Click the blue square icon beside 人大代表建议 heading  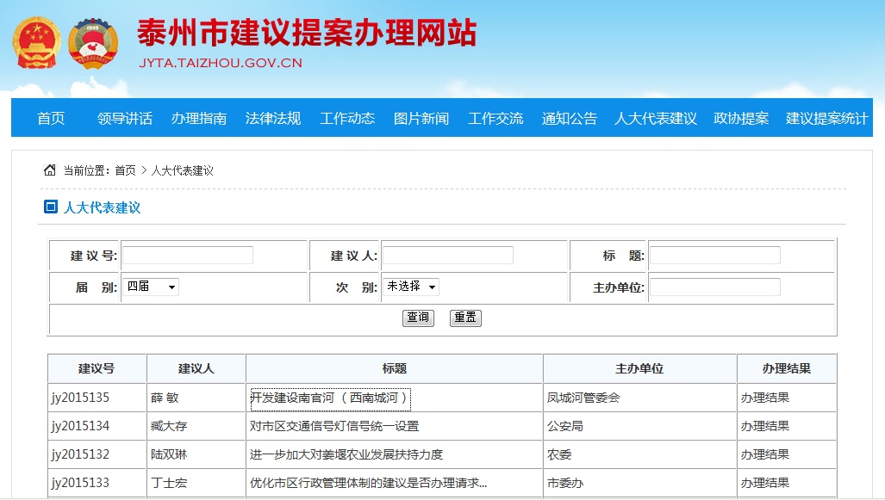coord(50,207)
